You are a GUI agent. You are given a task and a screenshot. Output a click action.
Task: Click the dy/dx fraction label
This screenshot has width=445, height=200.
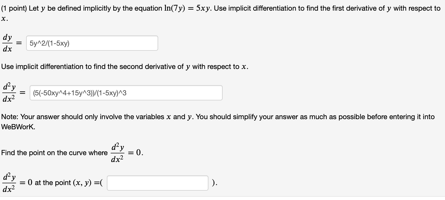point(7,43)
